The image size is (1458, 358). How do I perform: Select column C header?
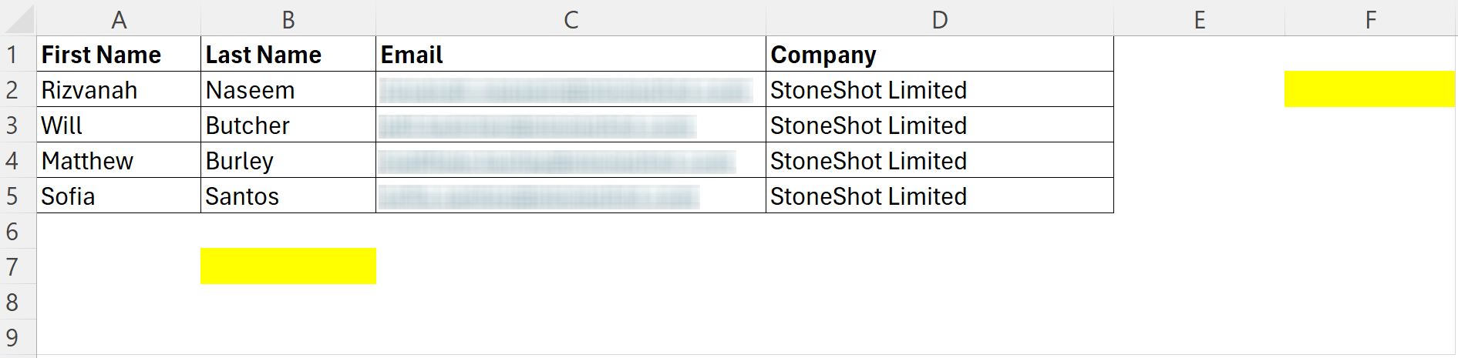(571, 19)
